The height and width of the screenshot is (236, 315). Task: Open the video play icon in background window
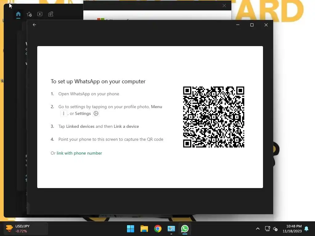tap(40, 14)
